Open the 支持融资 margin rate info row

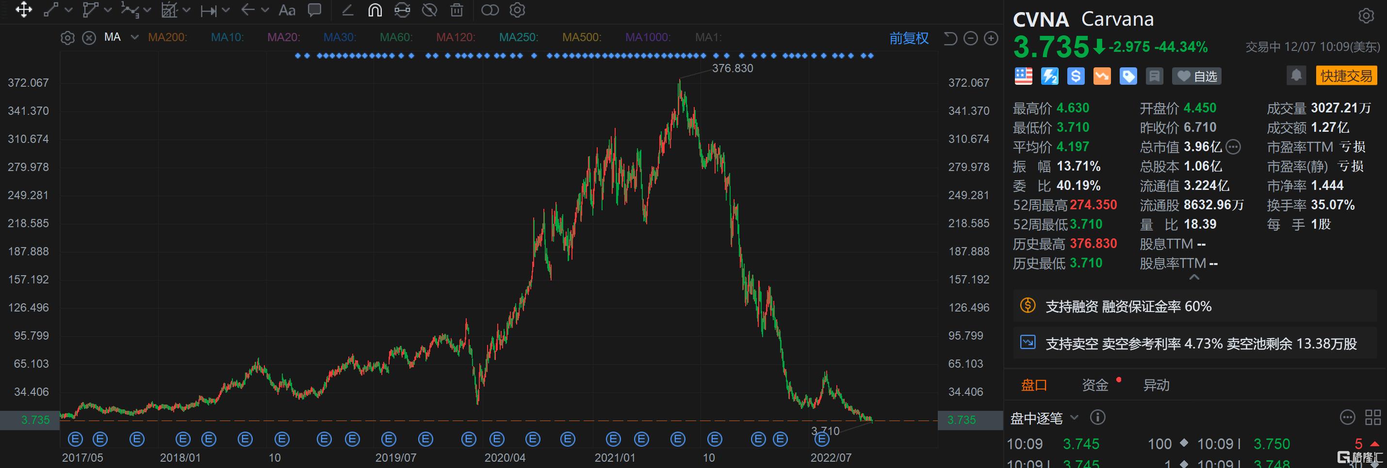[1195, 306]
